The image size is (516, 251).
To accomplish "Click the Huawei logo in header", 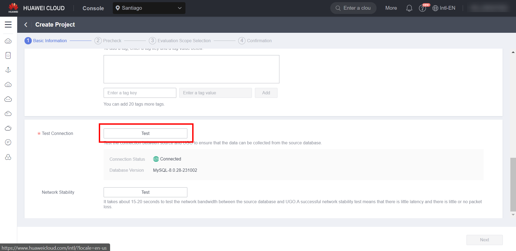I will coord(13,8).
